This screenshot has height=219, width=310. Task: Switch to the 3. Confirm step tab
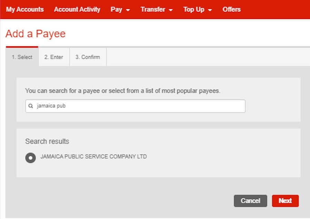coord(88,57)
